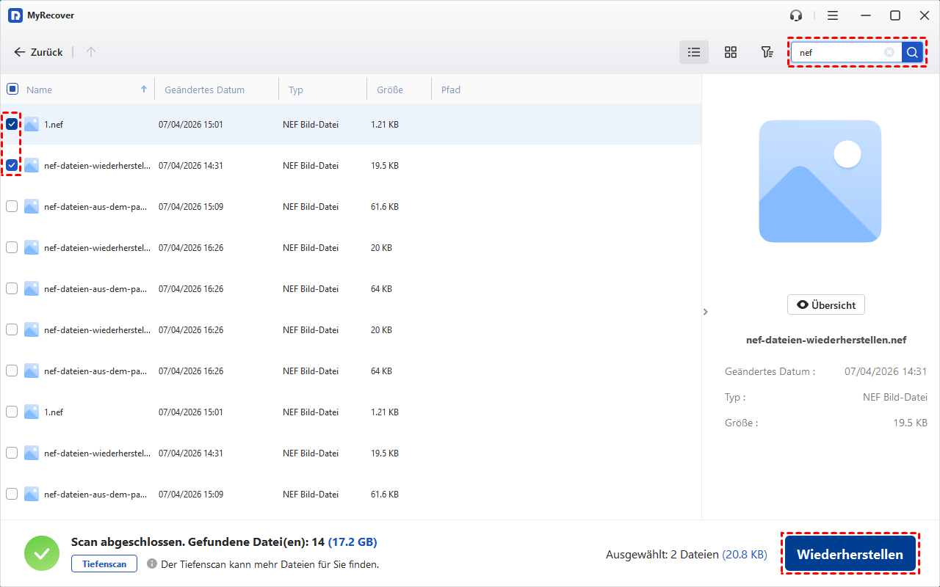
Task: Open the filter options icon
Action: point(767,52)
